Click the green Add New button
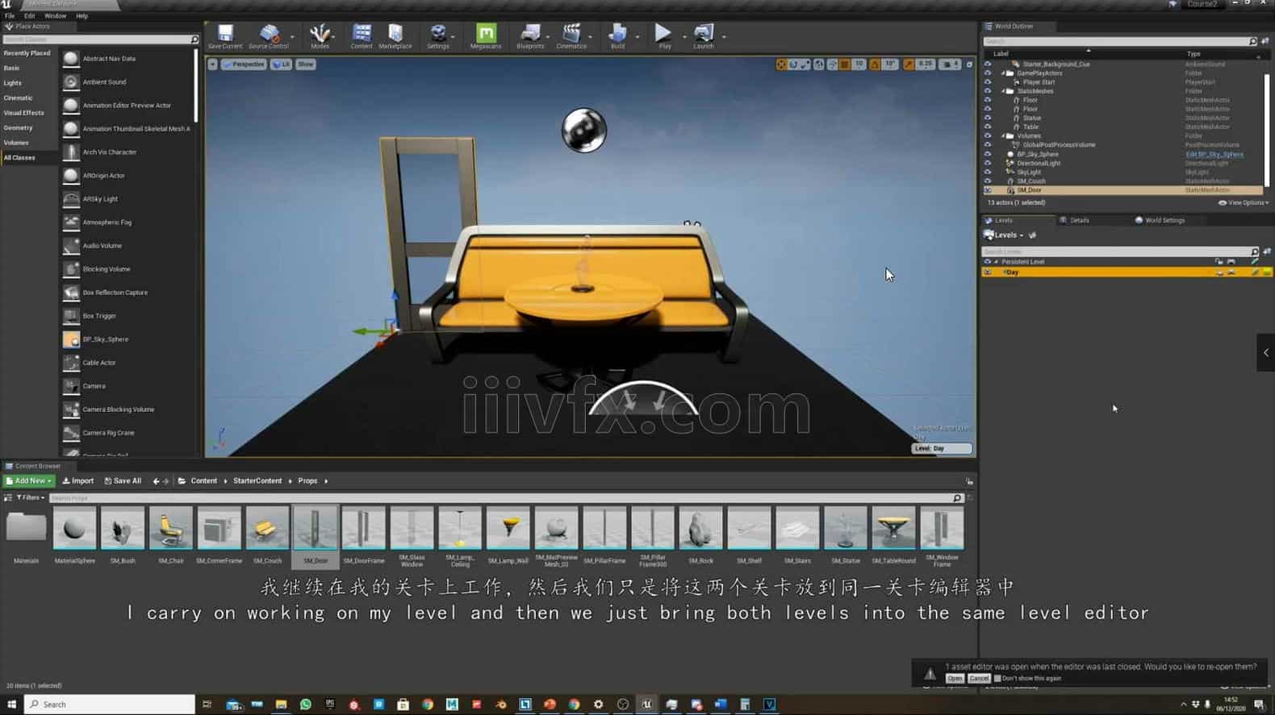1275x715 pixels. click(x=29, y=481)
